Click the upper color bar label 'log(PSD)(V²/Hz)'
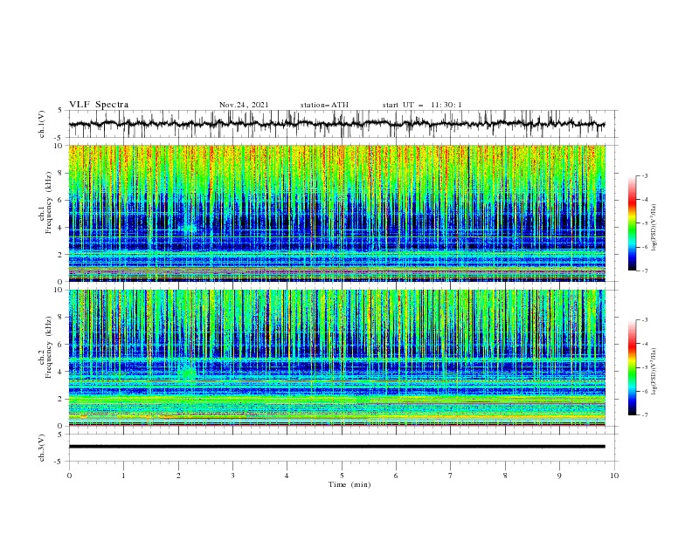 click(x=654, y=228)
